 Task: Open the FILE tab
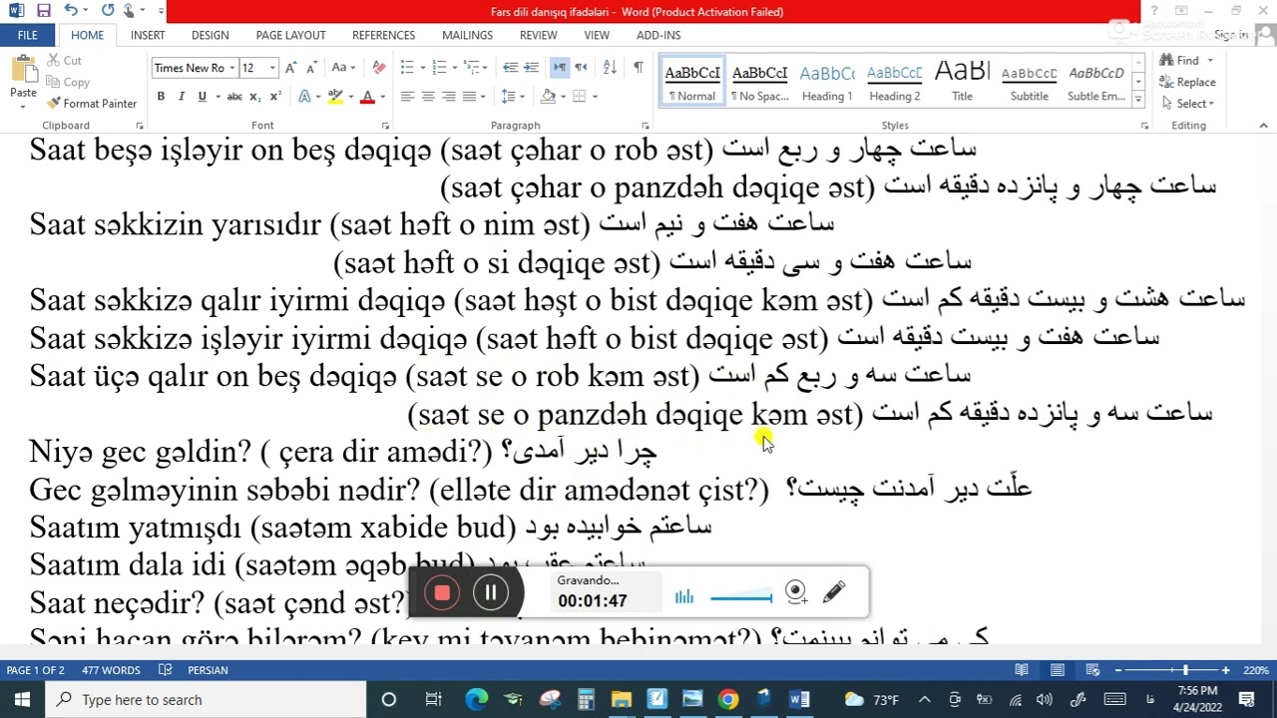pyautogui.click(x=27, y=35)
